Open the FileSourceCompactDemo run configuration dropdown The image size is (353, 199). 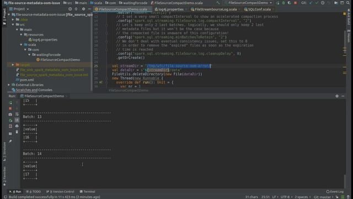pos(248,3)
